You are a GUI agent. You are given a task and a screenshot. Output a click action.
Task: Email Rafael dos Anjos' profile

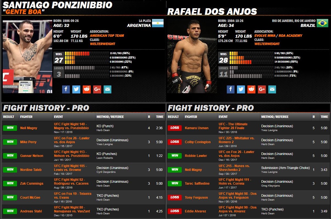[272, 89]
